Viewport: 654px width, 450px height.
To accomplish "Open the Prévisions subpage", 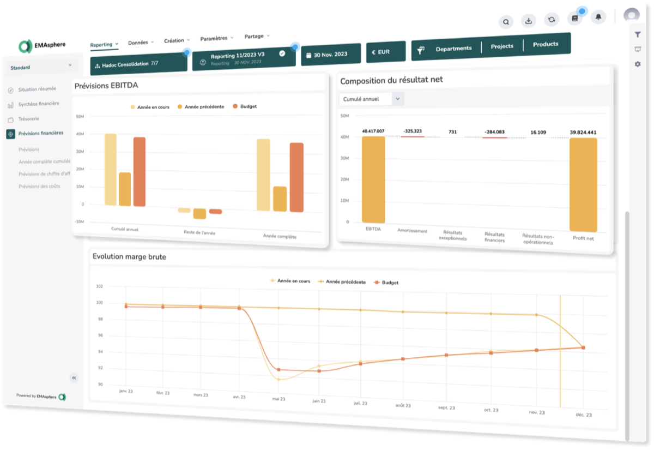I will point(29,149).
